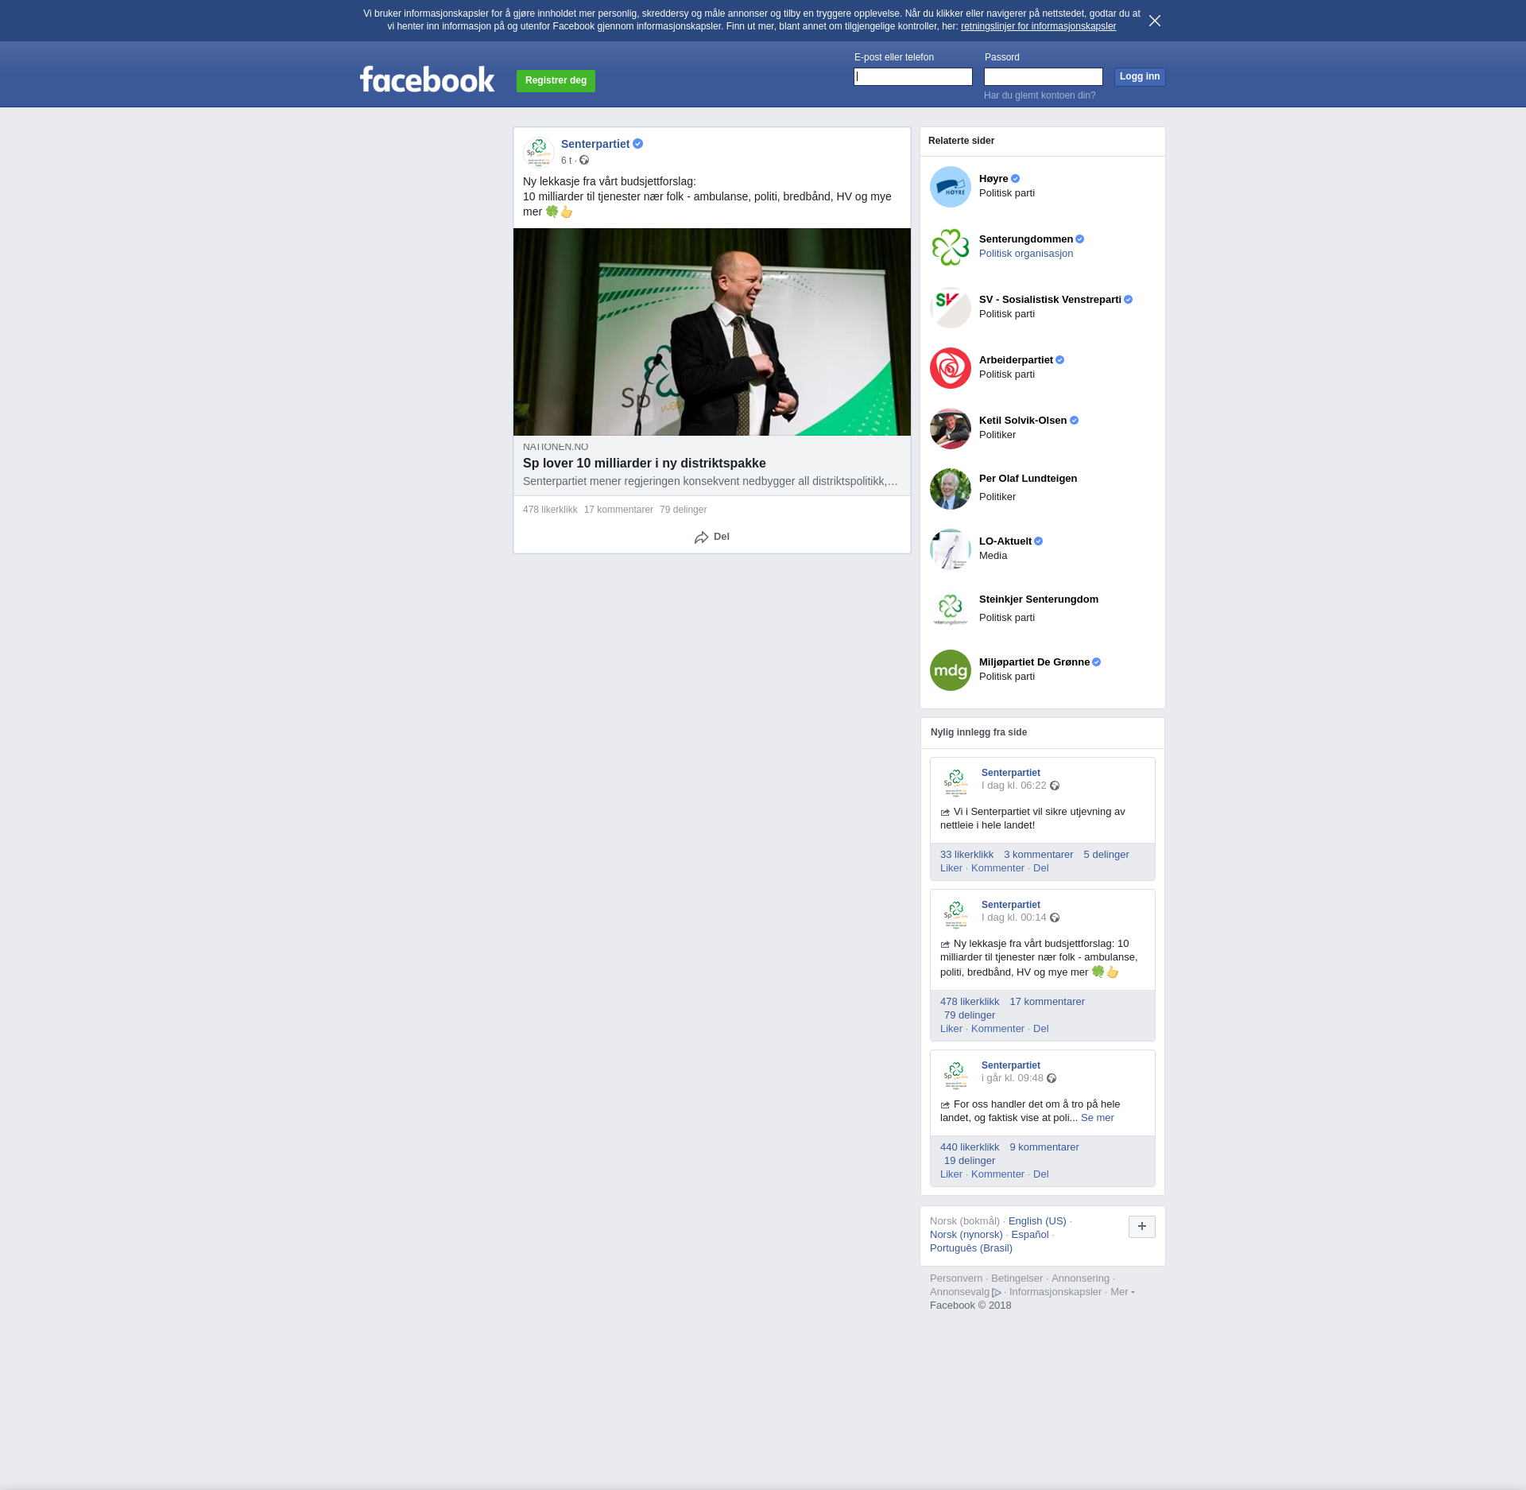Screen dimensions: 1526x1490
Task: Focus the E-post eller telefon field
Action: tap(913, 77)
